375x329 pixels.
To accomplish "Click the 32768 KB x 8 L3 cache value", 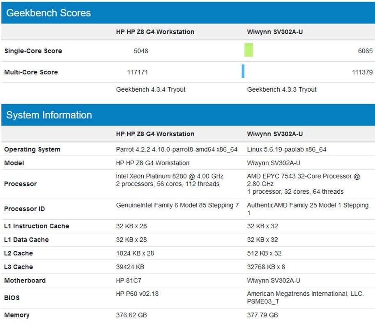I will coord(266,267).
